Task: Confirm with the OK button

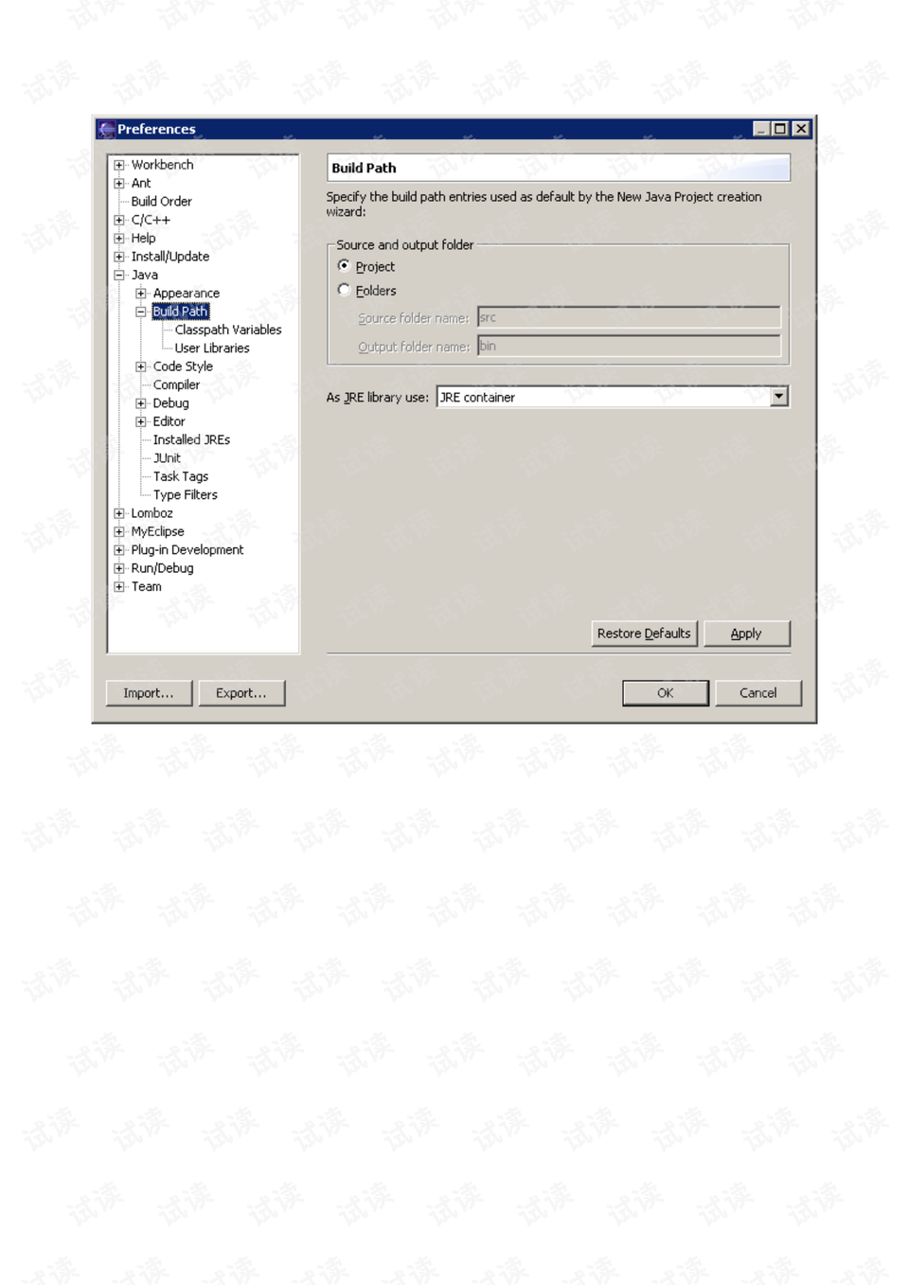Action: click(x=665, y=693)
